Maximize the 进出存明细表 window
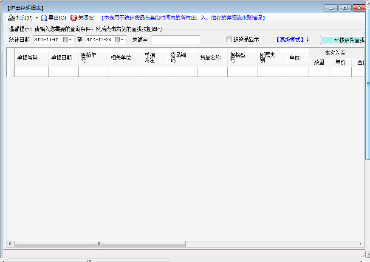The image size is (370, 262). click(345, 8)
